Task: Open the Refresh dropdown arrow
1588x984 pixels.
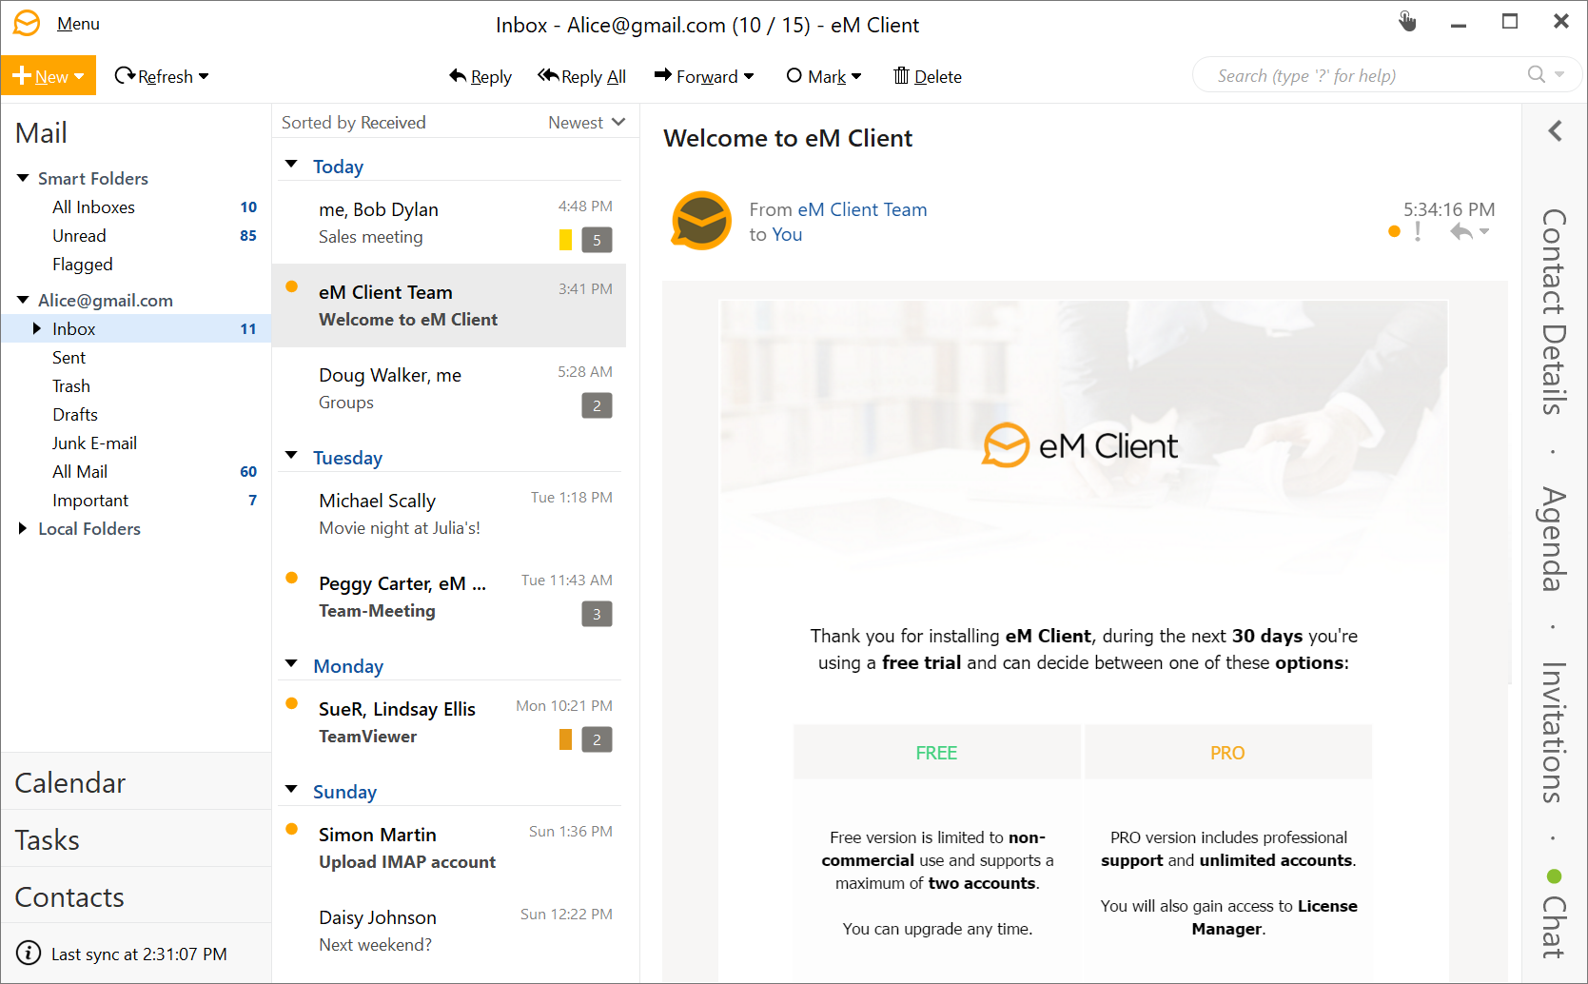Action: click(x=204, y=76)
